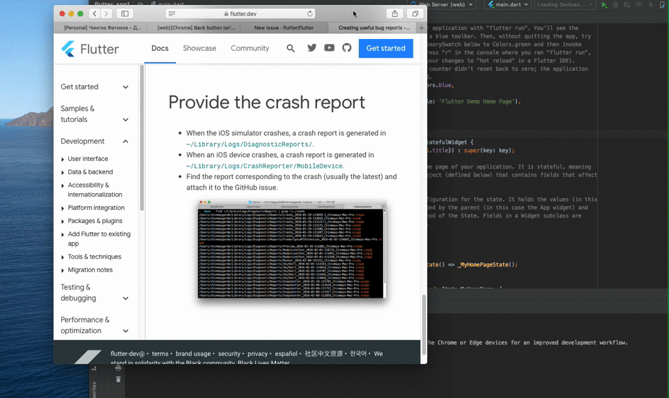Open site search magnifier icon
This screenshot has height=398, width=669.
coord(291,48)
